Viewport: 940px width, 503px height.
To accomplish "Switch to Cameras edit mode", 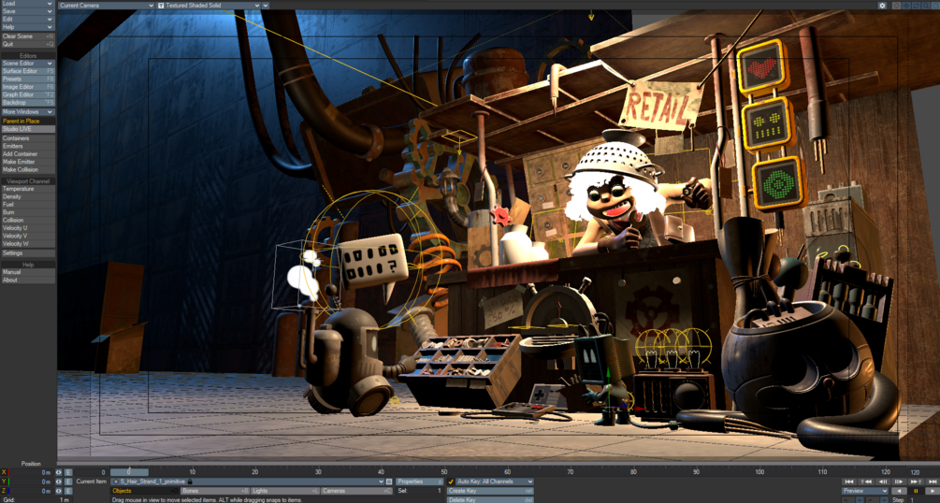I will point(356,491).
